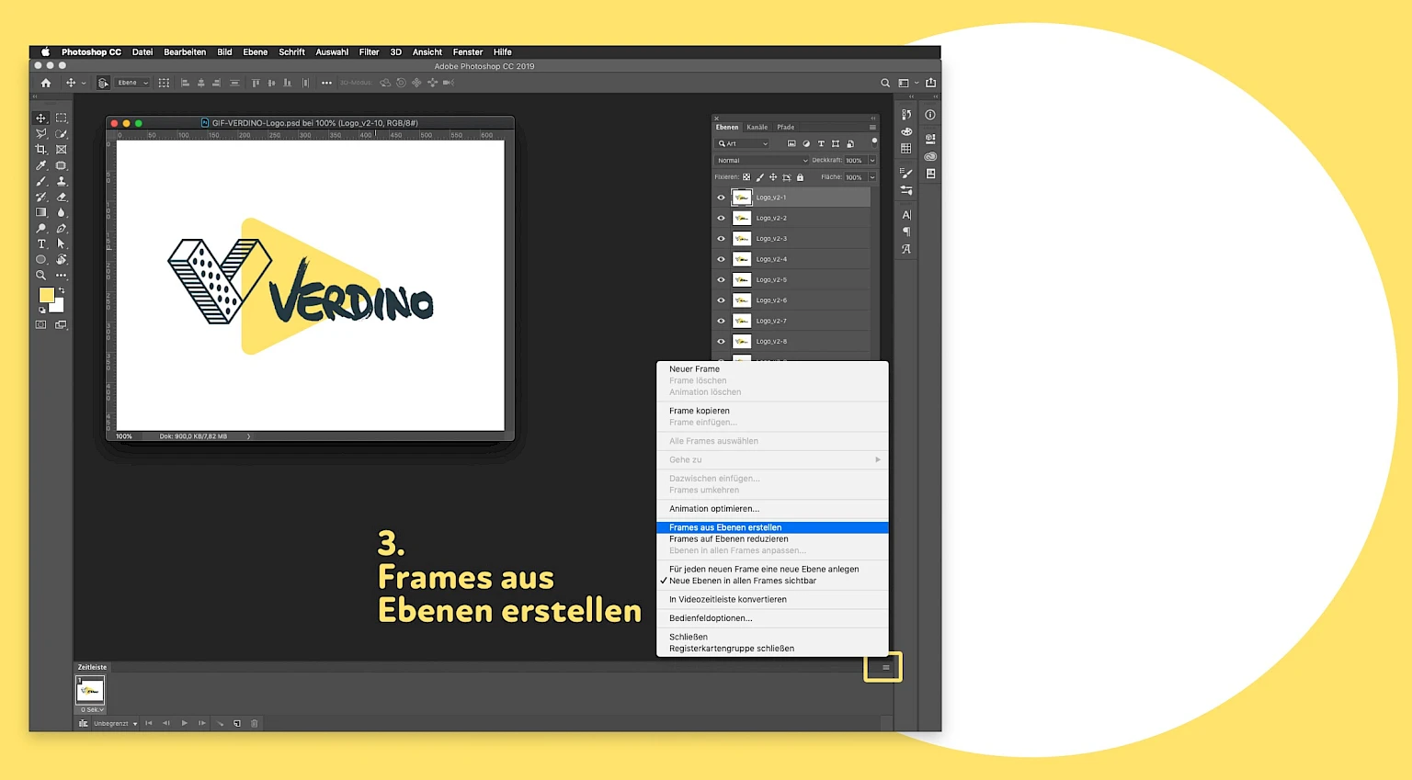Viewport: 1412px width, 780px height.
Task: Swap foreground and background colors arrow
Action: [x=62, y=290]
